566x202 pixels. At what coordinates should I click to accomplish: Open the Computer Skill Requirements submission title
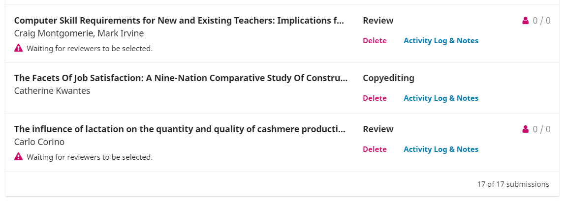(x=179, y=21)
